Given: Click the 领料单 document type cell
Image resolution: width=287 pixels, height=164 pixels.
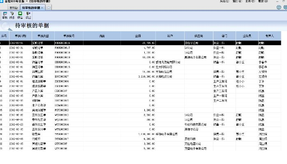Looking at the screenshot, I should click(x=36, y=100).
